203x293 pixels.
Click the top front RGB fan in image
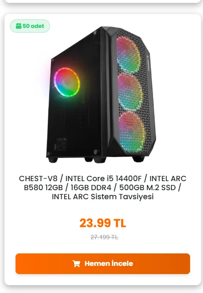coord(129,56)
